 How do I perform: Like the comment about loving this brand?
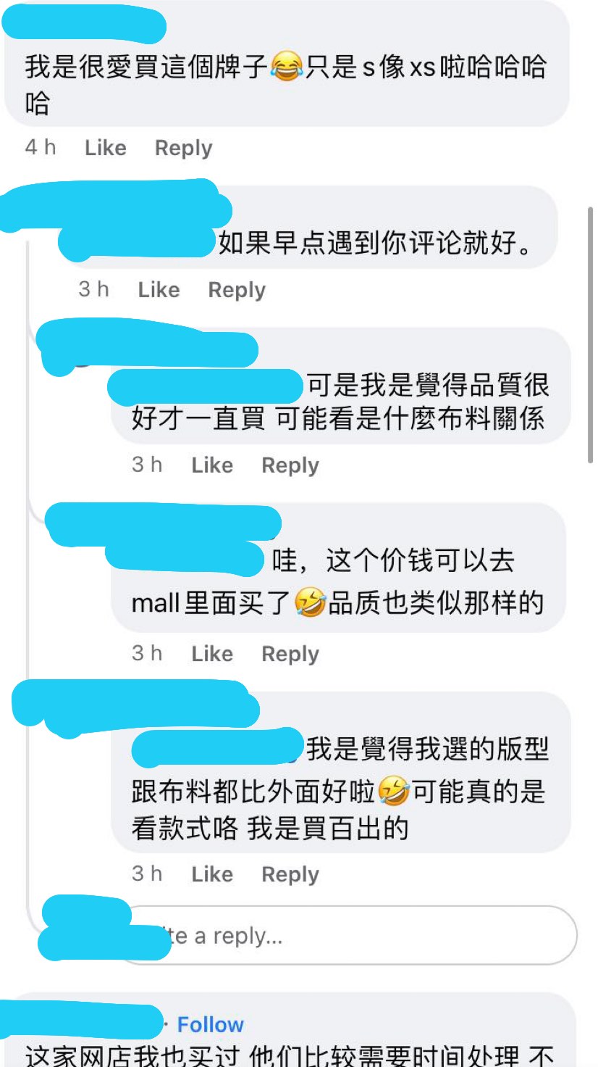[x=106, y=148]
